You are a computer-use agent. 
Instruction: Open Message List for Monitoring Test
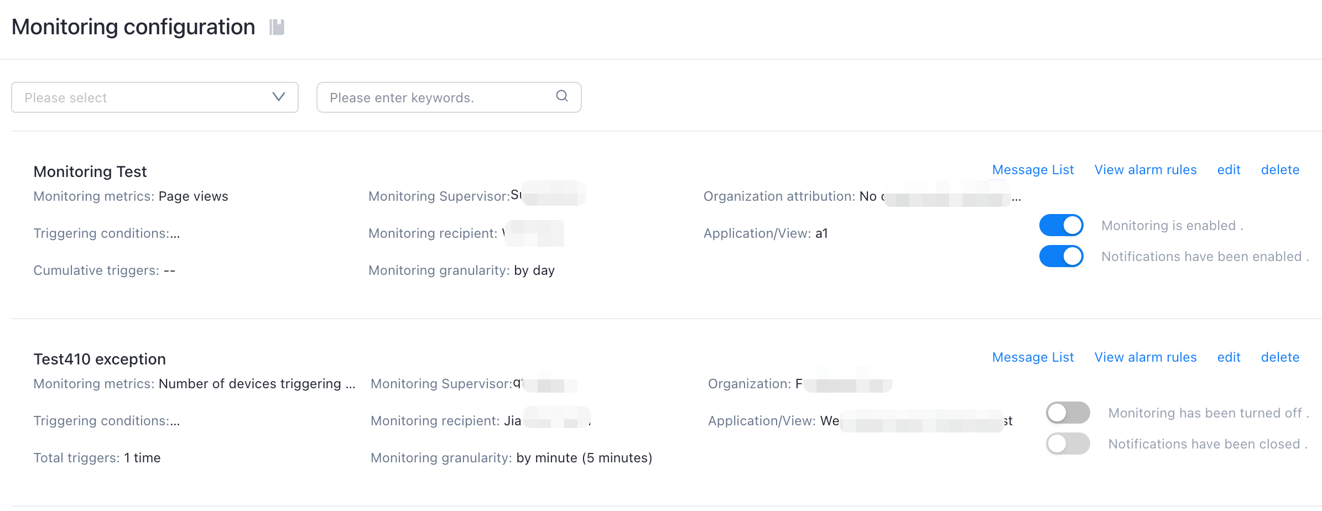(x=1033, y=170)
